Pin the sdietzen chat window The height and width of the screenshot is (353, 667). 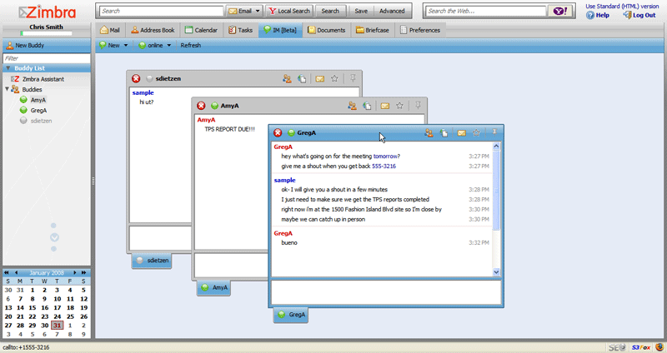click(353, 78)
